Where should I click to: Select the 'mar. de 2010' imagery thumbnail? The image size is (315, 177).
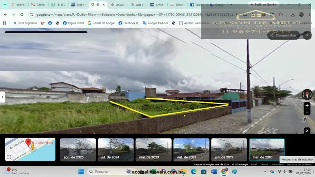tap(267, 150)
